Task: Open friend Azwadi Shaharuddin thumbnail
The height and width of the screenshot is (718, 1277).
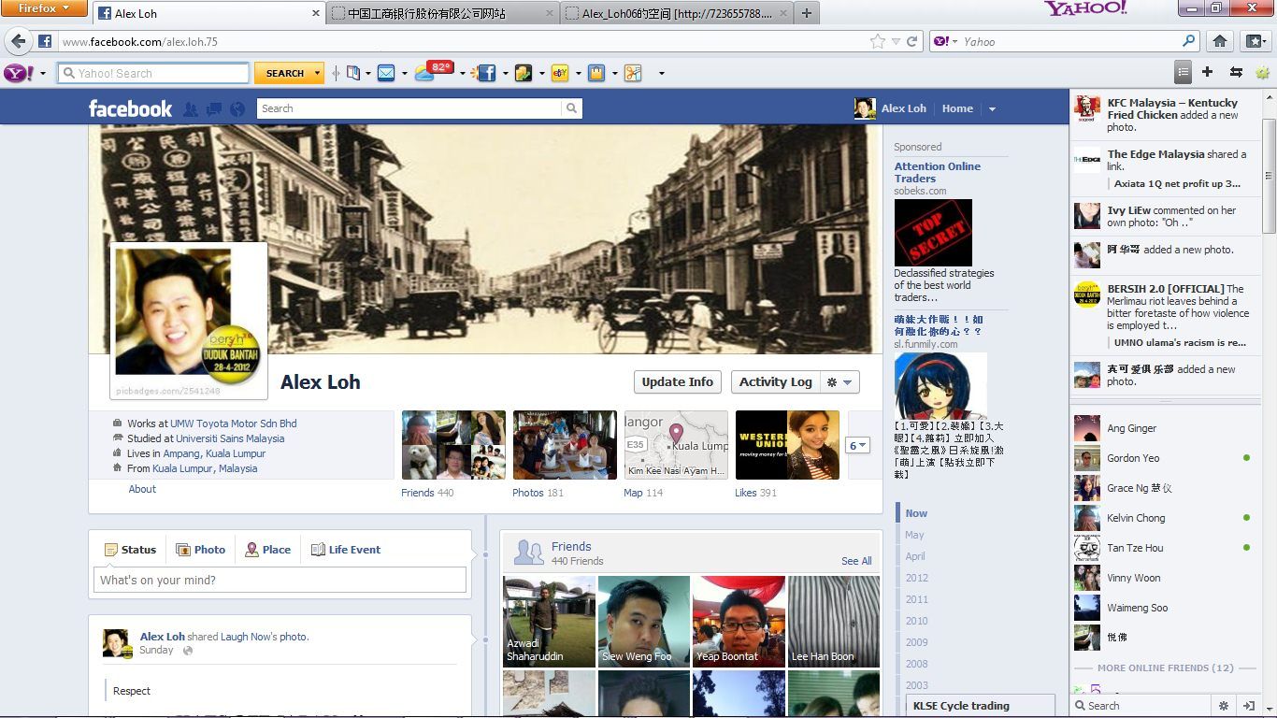Action: (x=549, y=621)
